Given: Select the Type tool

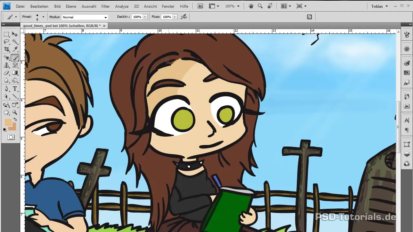Looking at the screenshot, I should tap(15, 89).
